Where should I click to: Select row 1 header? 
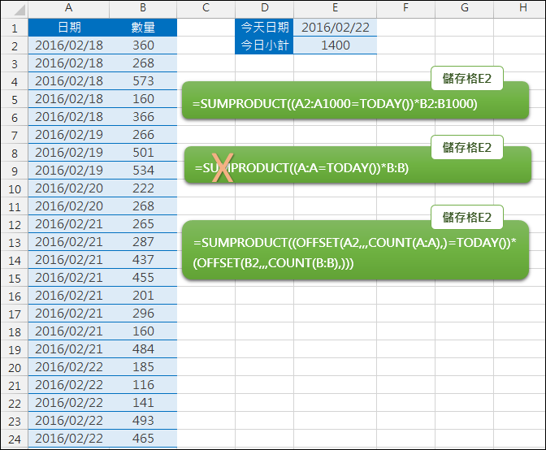(15, 28)
